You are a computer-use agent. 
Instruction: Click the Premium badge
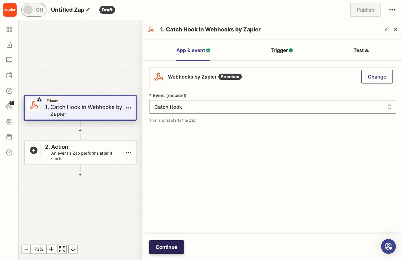[230, 77]
